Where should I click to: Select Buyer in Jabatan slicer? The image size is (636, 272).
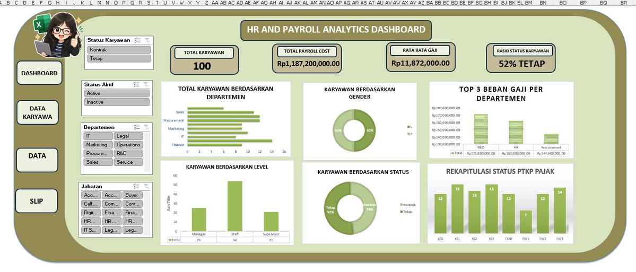coord(132,195)
